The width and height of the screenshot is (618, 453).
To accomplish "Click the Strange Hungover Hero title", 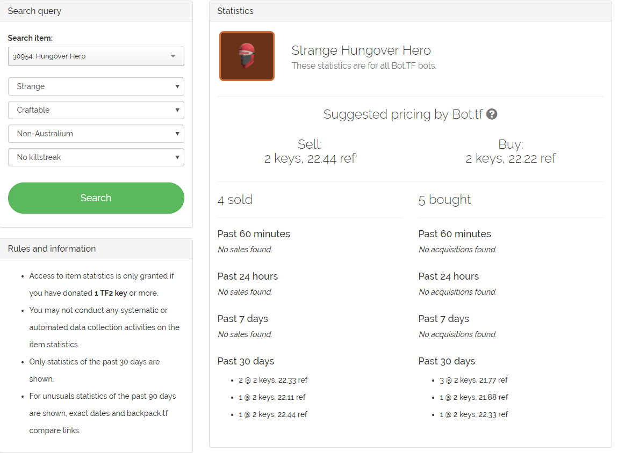I will (361, 50).
